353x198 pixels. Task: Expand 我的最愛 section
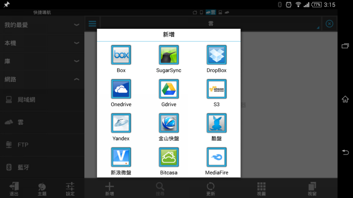coord(42,25)
